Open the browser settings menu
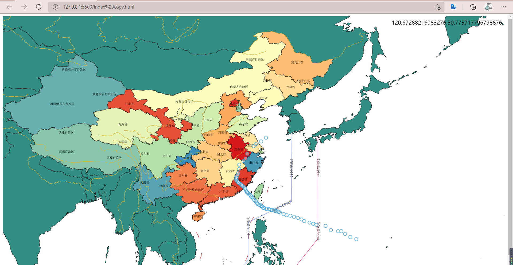The width and height of the screenshot is (513, 265). tap(504, 7)
